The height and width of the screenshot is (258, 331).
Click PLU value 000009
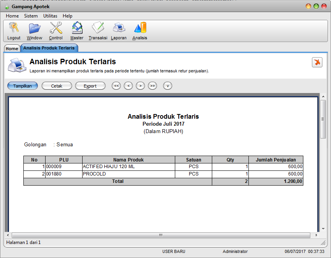pyautogui.click(x=54, y=167)
